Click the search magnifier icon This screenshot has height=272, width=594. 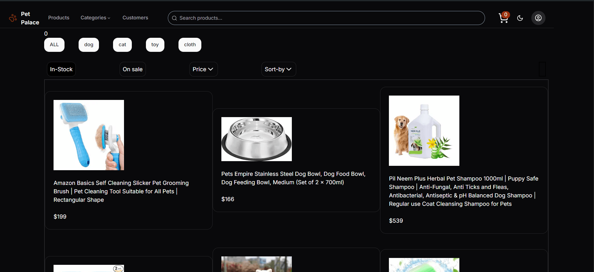pos(174,18)
